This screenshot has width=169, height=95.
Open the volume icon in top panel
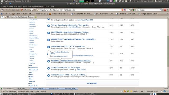123,1
